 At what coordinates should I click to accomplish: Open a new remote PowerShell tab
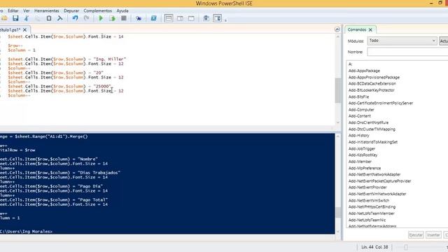[x=139, y=18]
